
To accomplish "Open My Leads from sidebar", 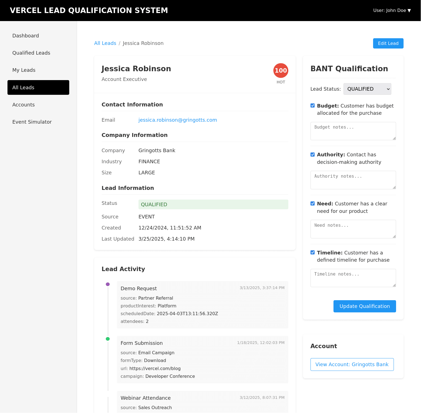I will [x=38, y=70].
